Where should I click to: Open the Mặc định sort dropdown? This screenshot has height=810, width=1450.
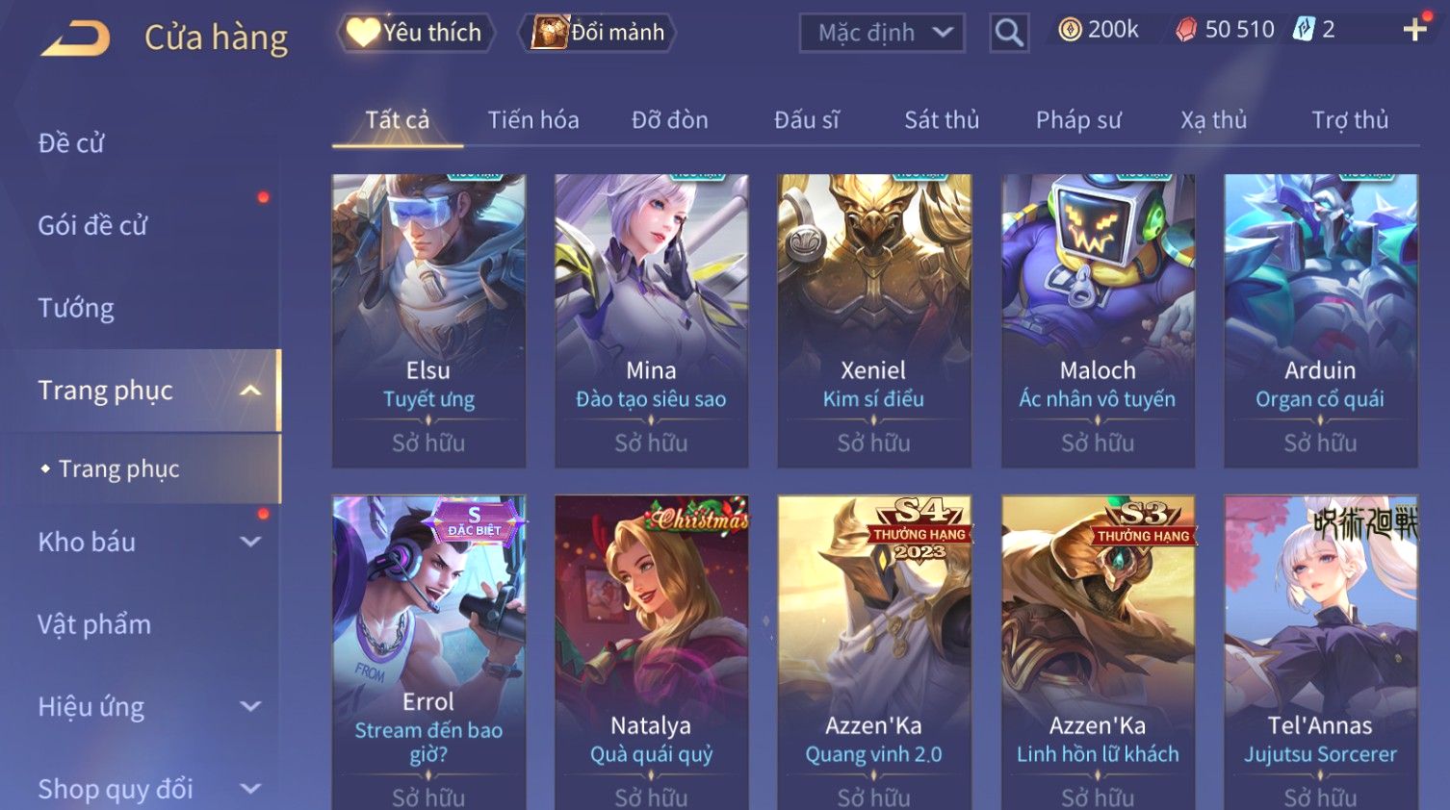click(x=882, y=33)
